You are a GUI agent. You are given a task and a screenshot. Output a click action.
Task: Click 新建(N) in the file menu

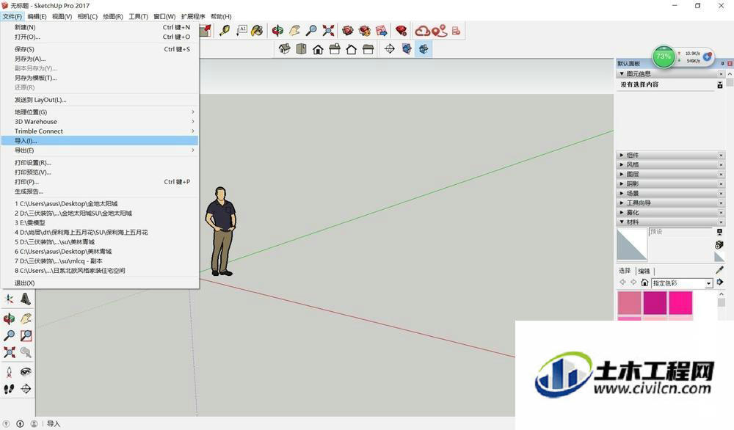click(x=99, y=27)
